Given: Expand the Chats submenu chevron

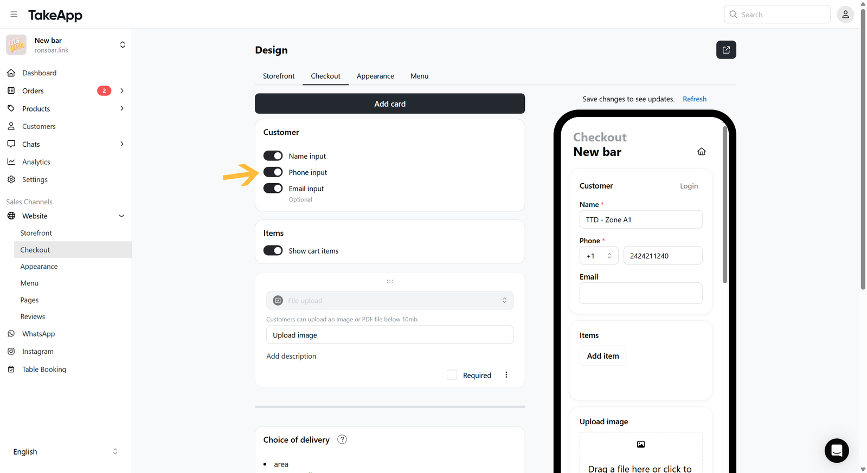Looking at the screenshot, I should [122, 144].
